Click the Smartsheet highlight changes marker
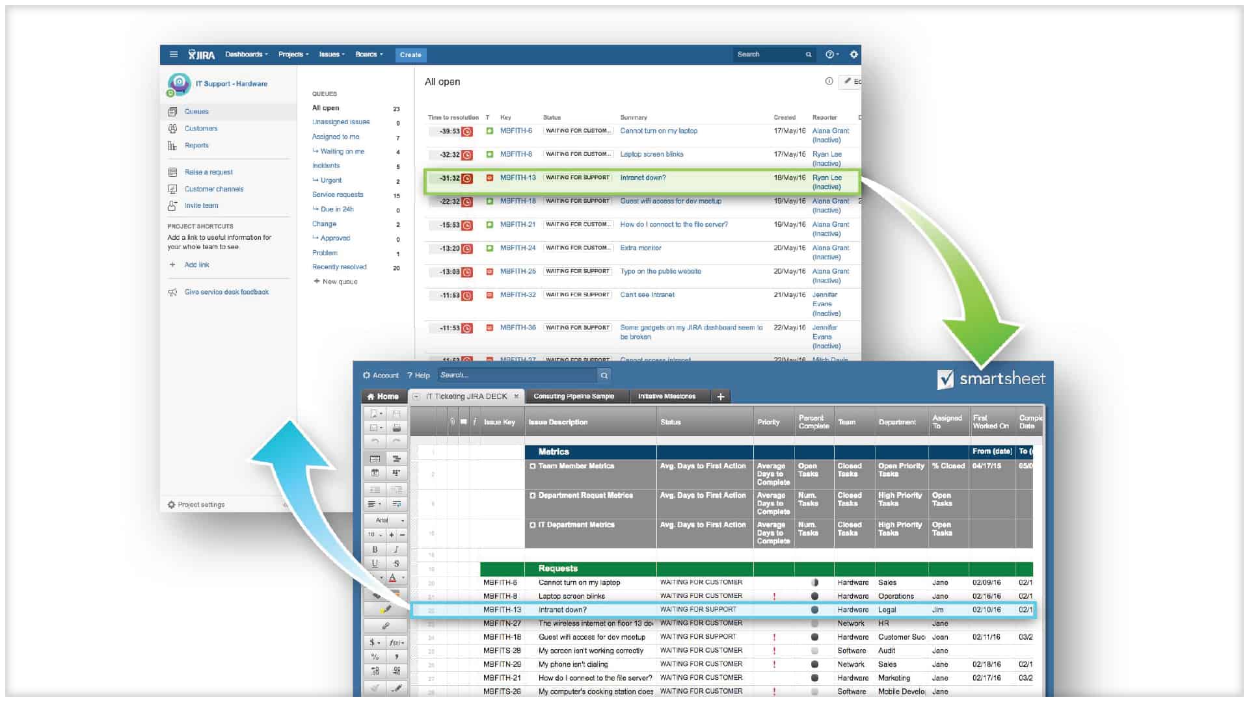This screenshot has height=702, width=1249. (x=386, y=610)
